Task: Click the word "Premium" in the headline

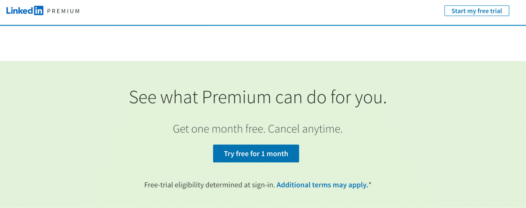Action: [237, 97]
